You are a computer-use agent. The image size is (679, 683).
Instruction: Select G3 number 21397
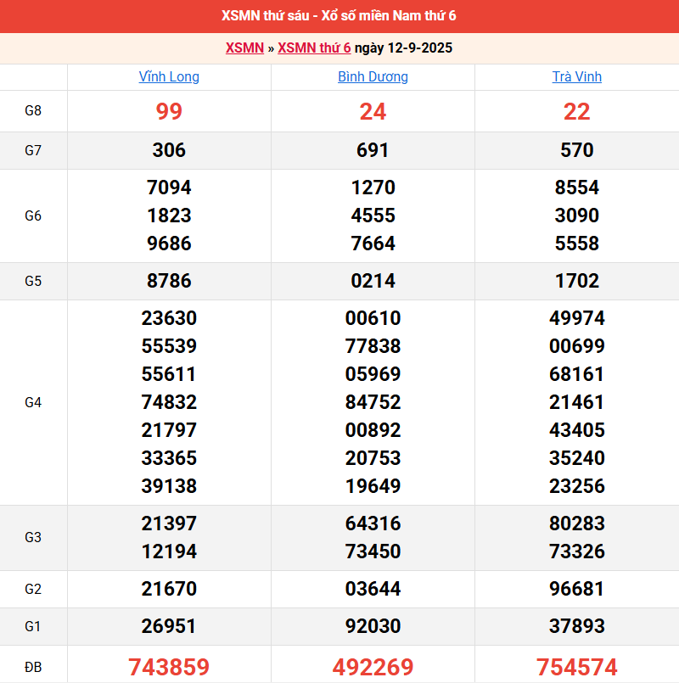pos(169,523)
